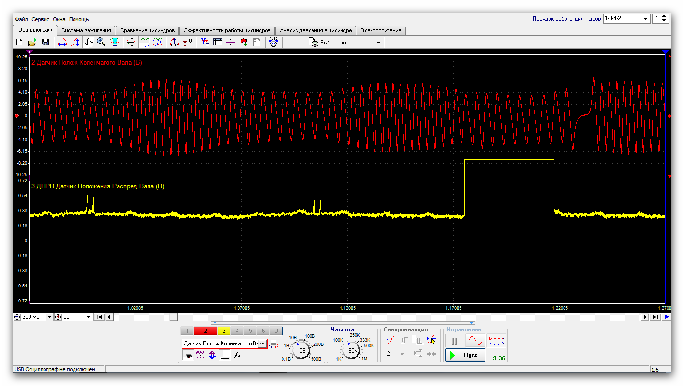Screen dimensions: 684x386
Task: Open the 50 value dropdown
Action: tap(89, 317)
